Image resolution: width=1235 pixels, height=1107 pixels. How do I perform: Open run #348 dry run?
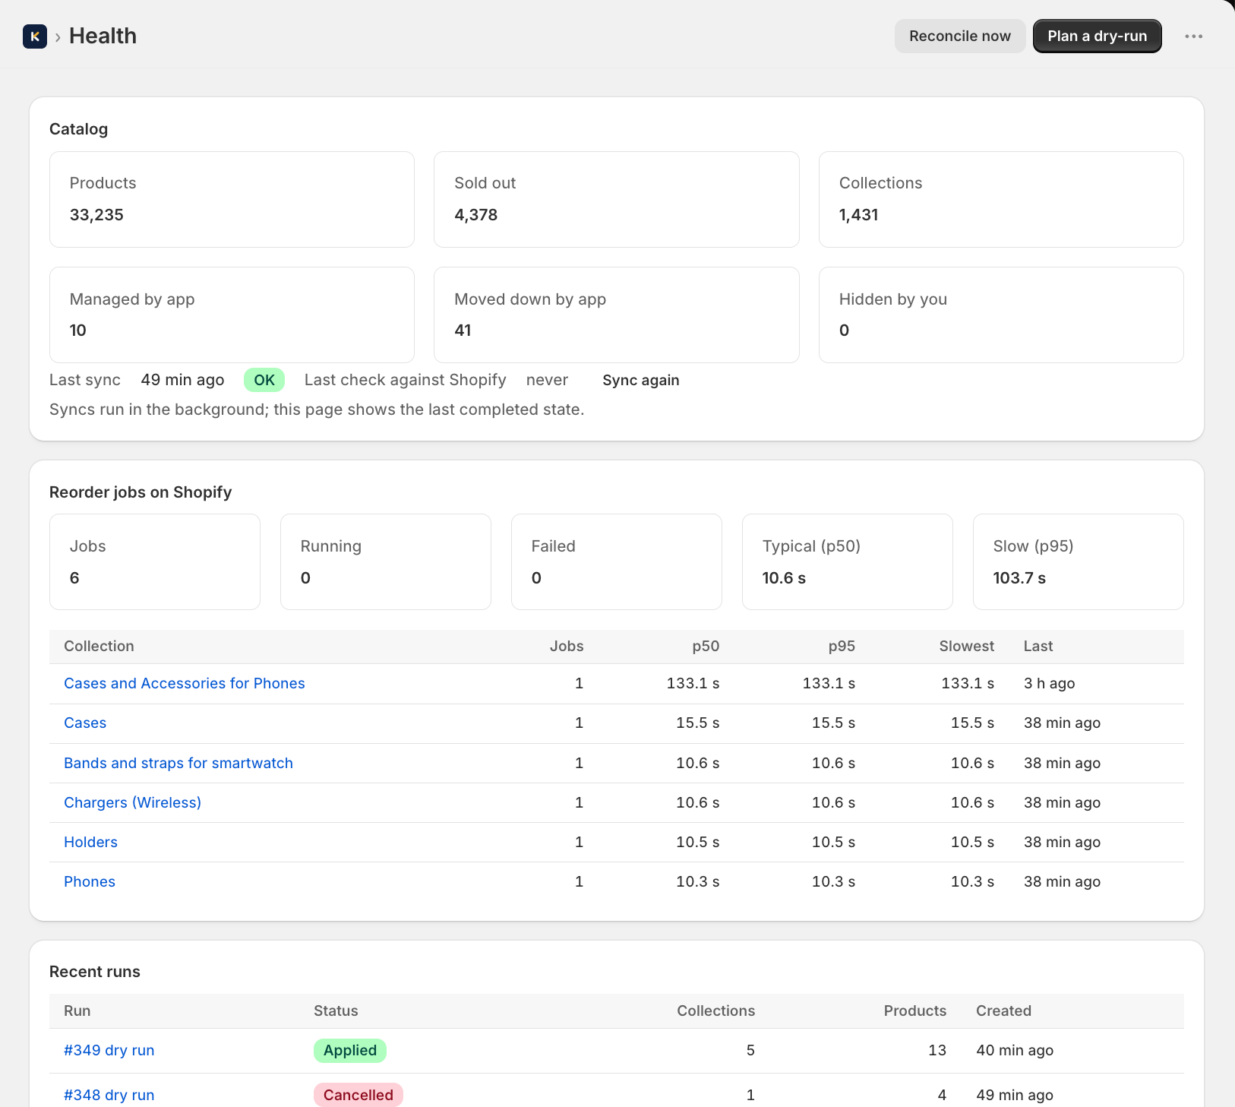tap(109, 1095)
